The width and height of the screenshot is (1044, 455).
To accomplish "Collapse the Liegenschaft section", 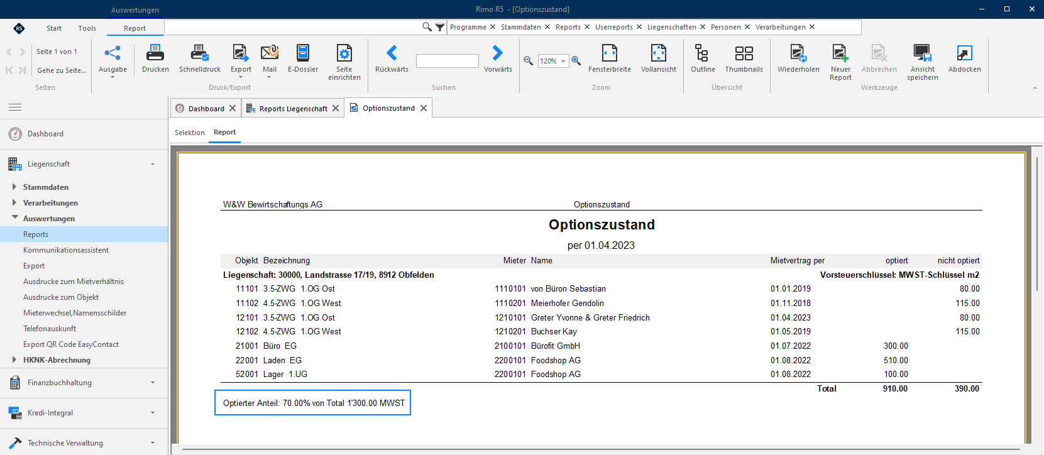I will point(153,164).
